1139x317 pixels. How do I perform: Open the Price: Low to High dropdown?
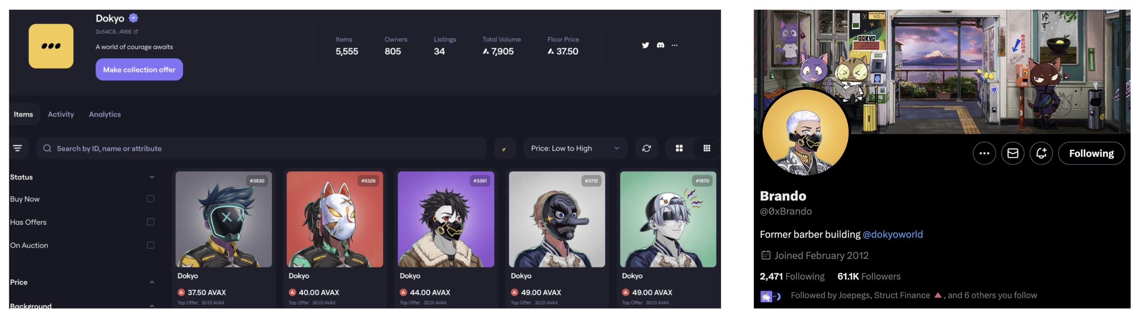point(575,148)
